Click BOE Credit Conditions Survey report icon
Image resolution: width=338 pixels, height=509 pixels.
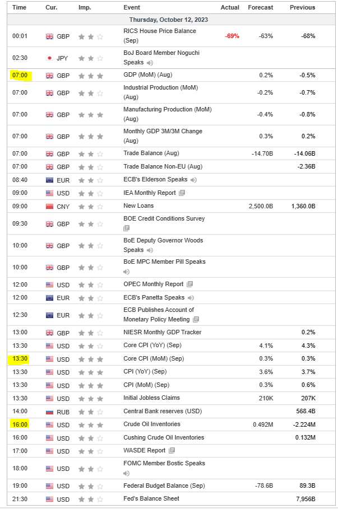[127, 228]
